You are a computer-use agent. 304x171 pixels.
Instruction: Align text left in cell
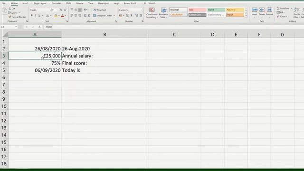[x=72, y=16]
